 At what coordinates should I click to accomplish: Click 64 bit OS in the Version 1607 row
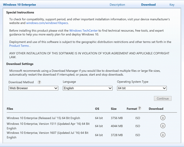coord(99,135)
